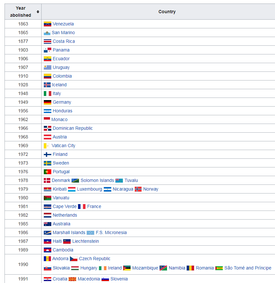Sort table by Year abolished arrows
Viewport: 275px width, 283px height.
coord(38,12)
